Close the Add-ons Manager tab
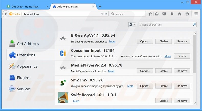This screenshot has height=111, width=202. pos(93,7)
